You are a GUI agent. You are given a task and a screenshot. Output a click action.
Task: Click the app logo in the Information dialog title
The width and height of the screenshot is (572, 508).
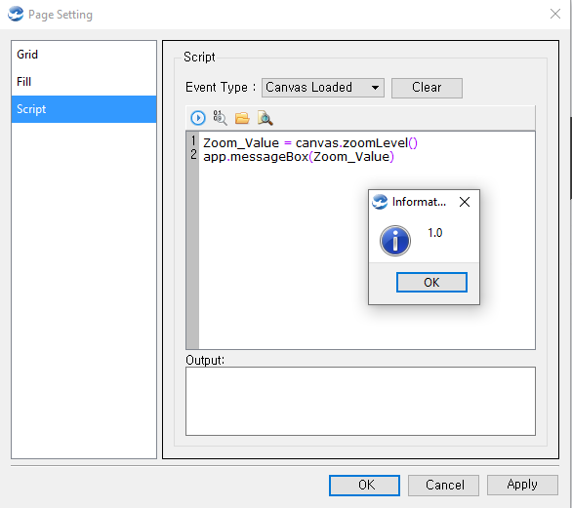(x=380, y=202)
